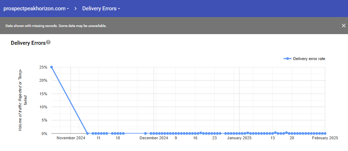Click the rotated y-axis title text

click(23, 99)
